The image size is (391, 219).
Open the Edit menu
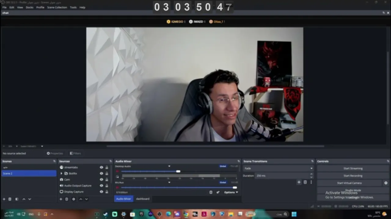tap(12, 7)
